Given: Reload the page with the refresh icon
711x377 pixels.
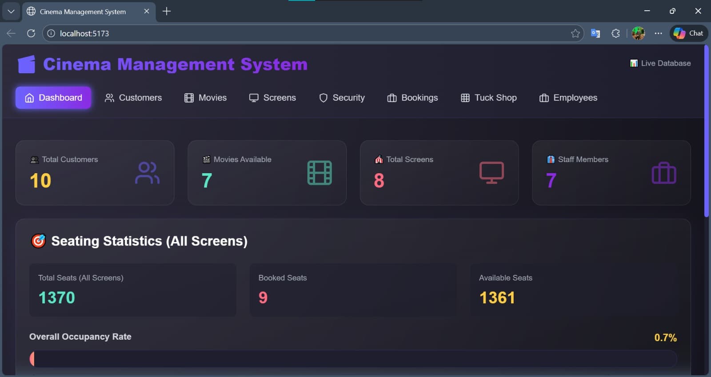Looking at the screenshot, I should tap(31, 33).
